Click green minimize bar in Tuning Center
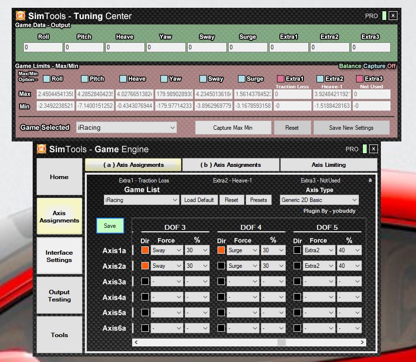 [384, 16]
